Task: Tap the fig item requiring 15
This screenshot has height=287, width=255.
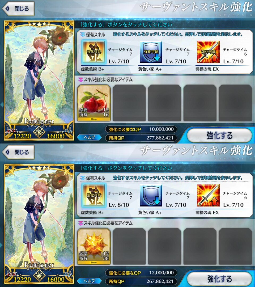Action: tap(94, 103)
